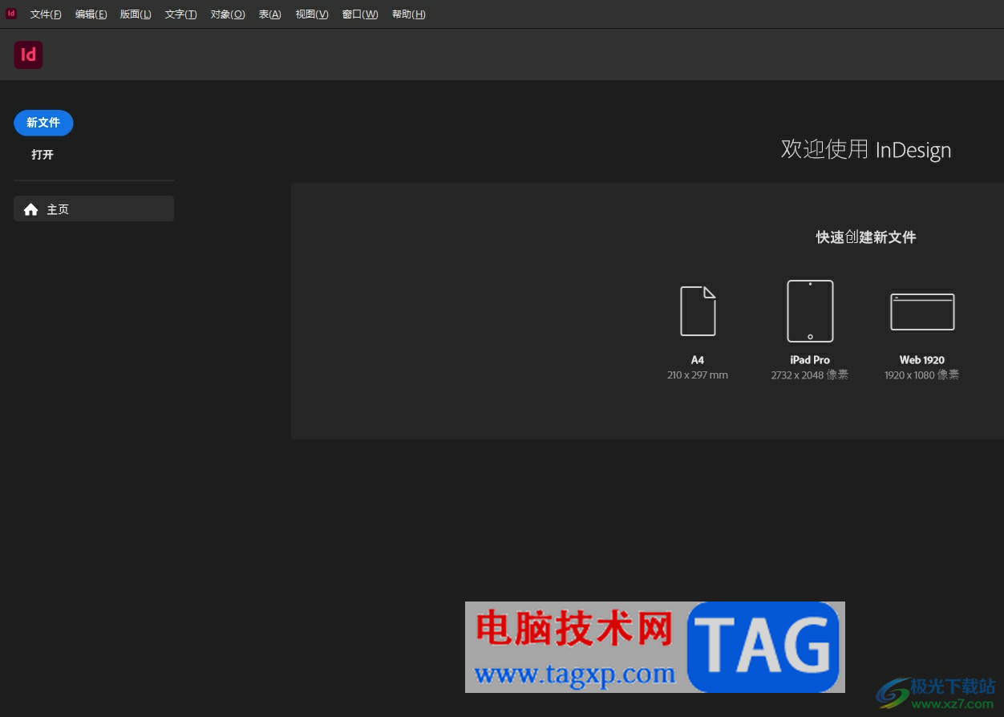Click the home icon beside 主页

point(30,209)
